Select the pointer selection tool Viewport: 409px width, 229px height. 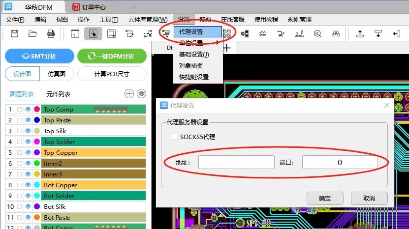(93, 33)
